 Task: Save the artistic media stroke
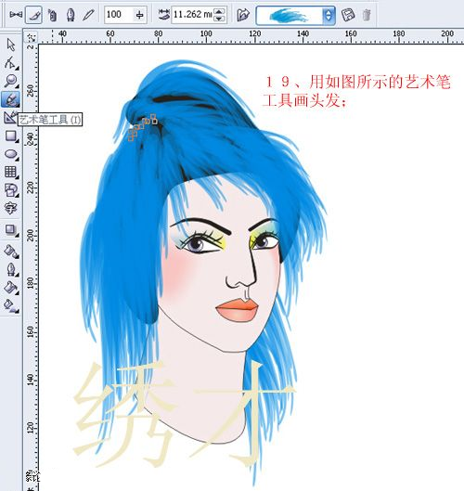pos(348,15)
